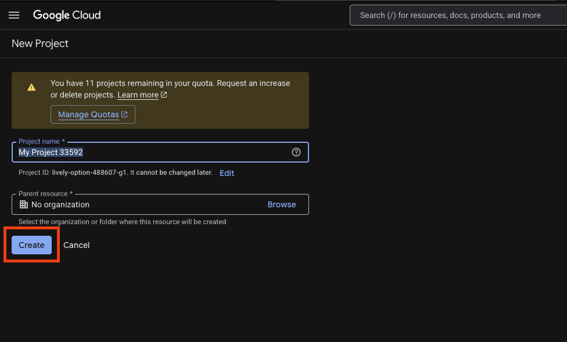The height and width of the screenshot is (342, 567).
Task: Click the parent resource helper text
Action: (x=122, y=222)
